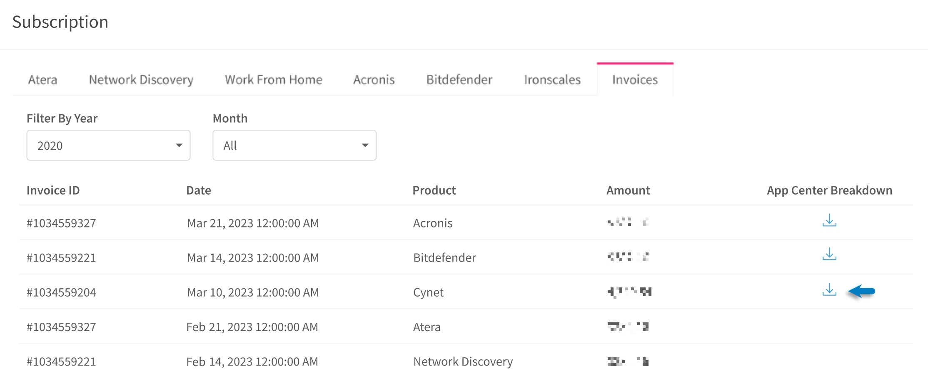Screen dimensions: 928x376
Task: Click the date Feb 14, 2023 12:00:00 AM
Action: (252, 362)
